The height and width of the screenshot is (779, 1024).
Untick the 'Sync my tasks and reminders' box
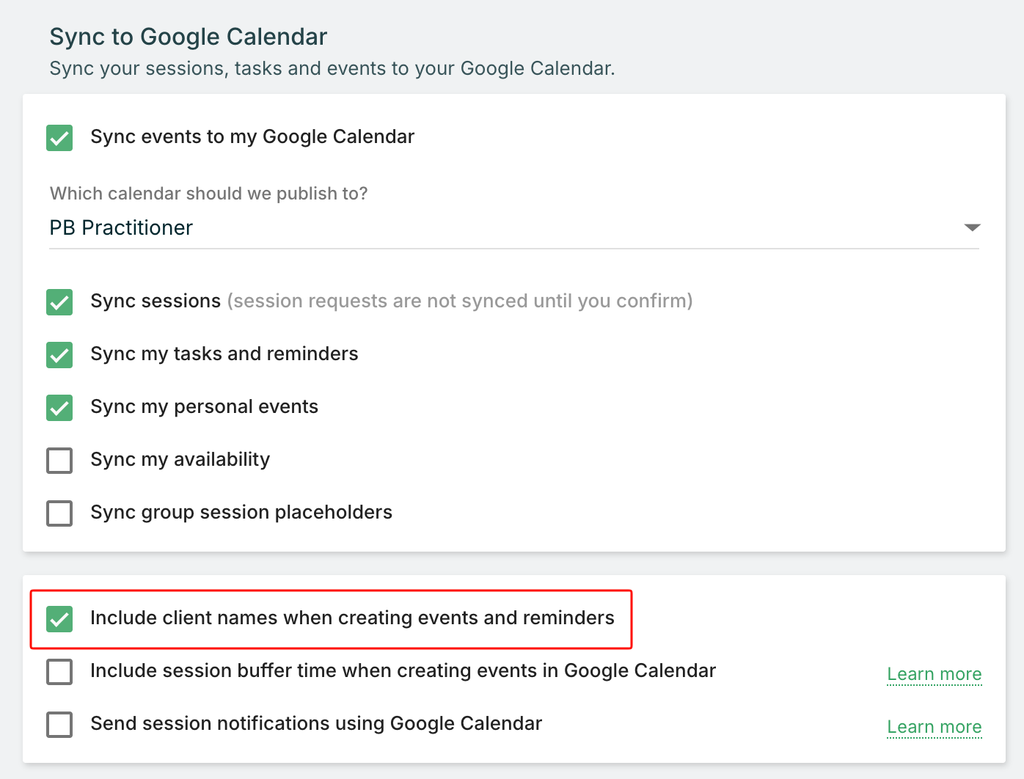click(x=59, y=355)
